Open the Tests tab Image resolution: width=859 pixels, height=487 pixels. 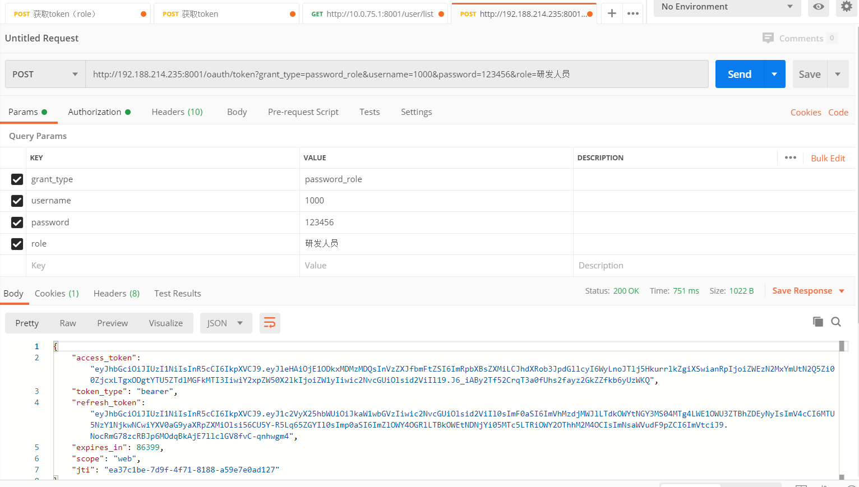point(370,112)
